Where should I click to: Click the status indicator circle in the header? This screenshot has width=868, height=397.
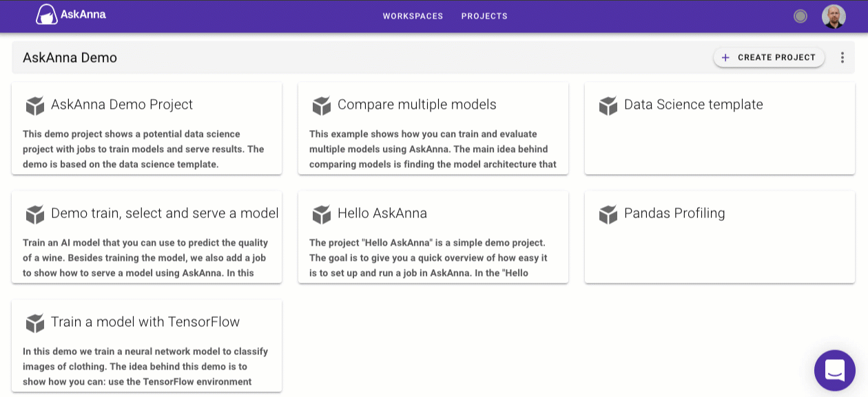pos(800,15)
